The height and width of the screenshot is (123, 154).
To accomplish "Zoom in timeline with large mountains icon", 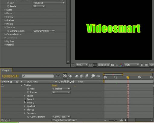I will [x=121, y=120].
